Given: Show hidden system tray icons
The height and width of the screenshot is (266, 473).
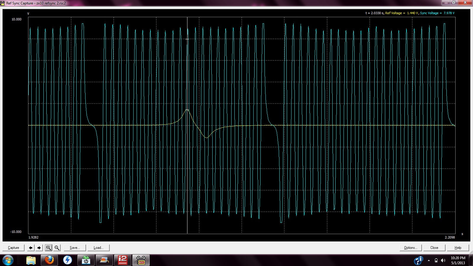Looking at the screenshot, I should [x=429, y=260].
